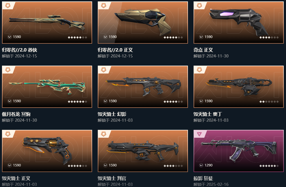Screen dimensions: 286x187
Task: Click the 1590 price on 毁灭骑士 正义 card
Action: click(x=17, y=165)
